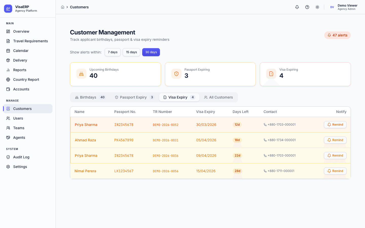Open the notification bell icon in header
The image size is (365, 228).
pyautogui.click(x=297, y=7)
